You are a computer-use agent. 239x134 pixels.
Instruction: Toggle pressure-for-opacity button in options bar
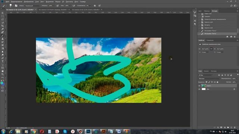58,6
